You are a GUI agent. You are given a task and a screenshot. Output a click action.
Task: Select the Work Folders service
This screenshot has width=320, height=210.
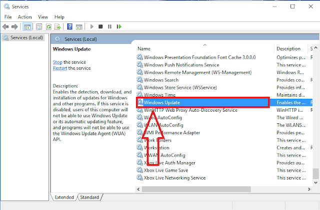pos(157,140)
